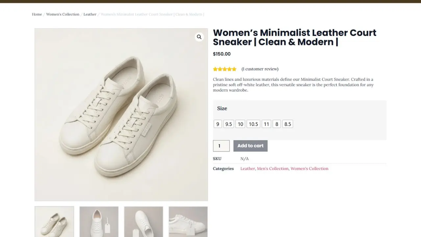Select the second thumbnail with tagged sneaker
Image resolution: width=421 pixels, height=237 pixels.
[99, 221]
